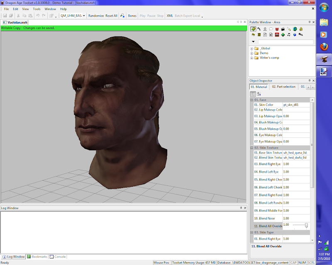This screenshot has height=265, width=332.
Task: Collapse the 02. Skin Texture section
Action: point(251,148)
